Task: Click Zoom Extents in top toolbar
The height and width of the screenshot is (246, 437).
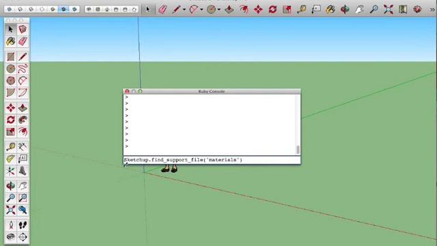Action: point(389,10)
